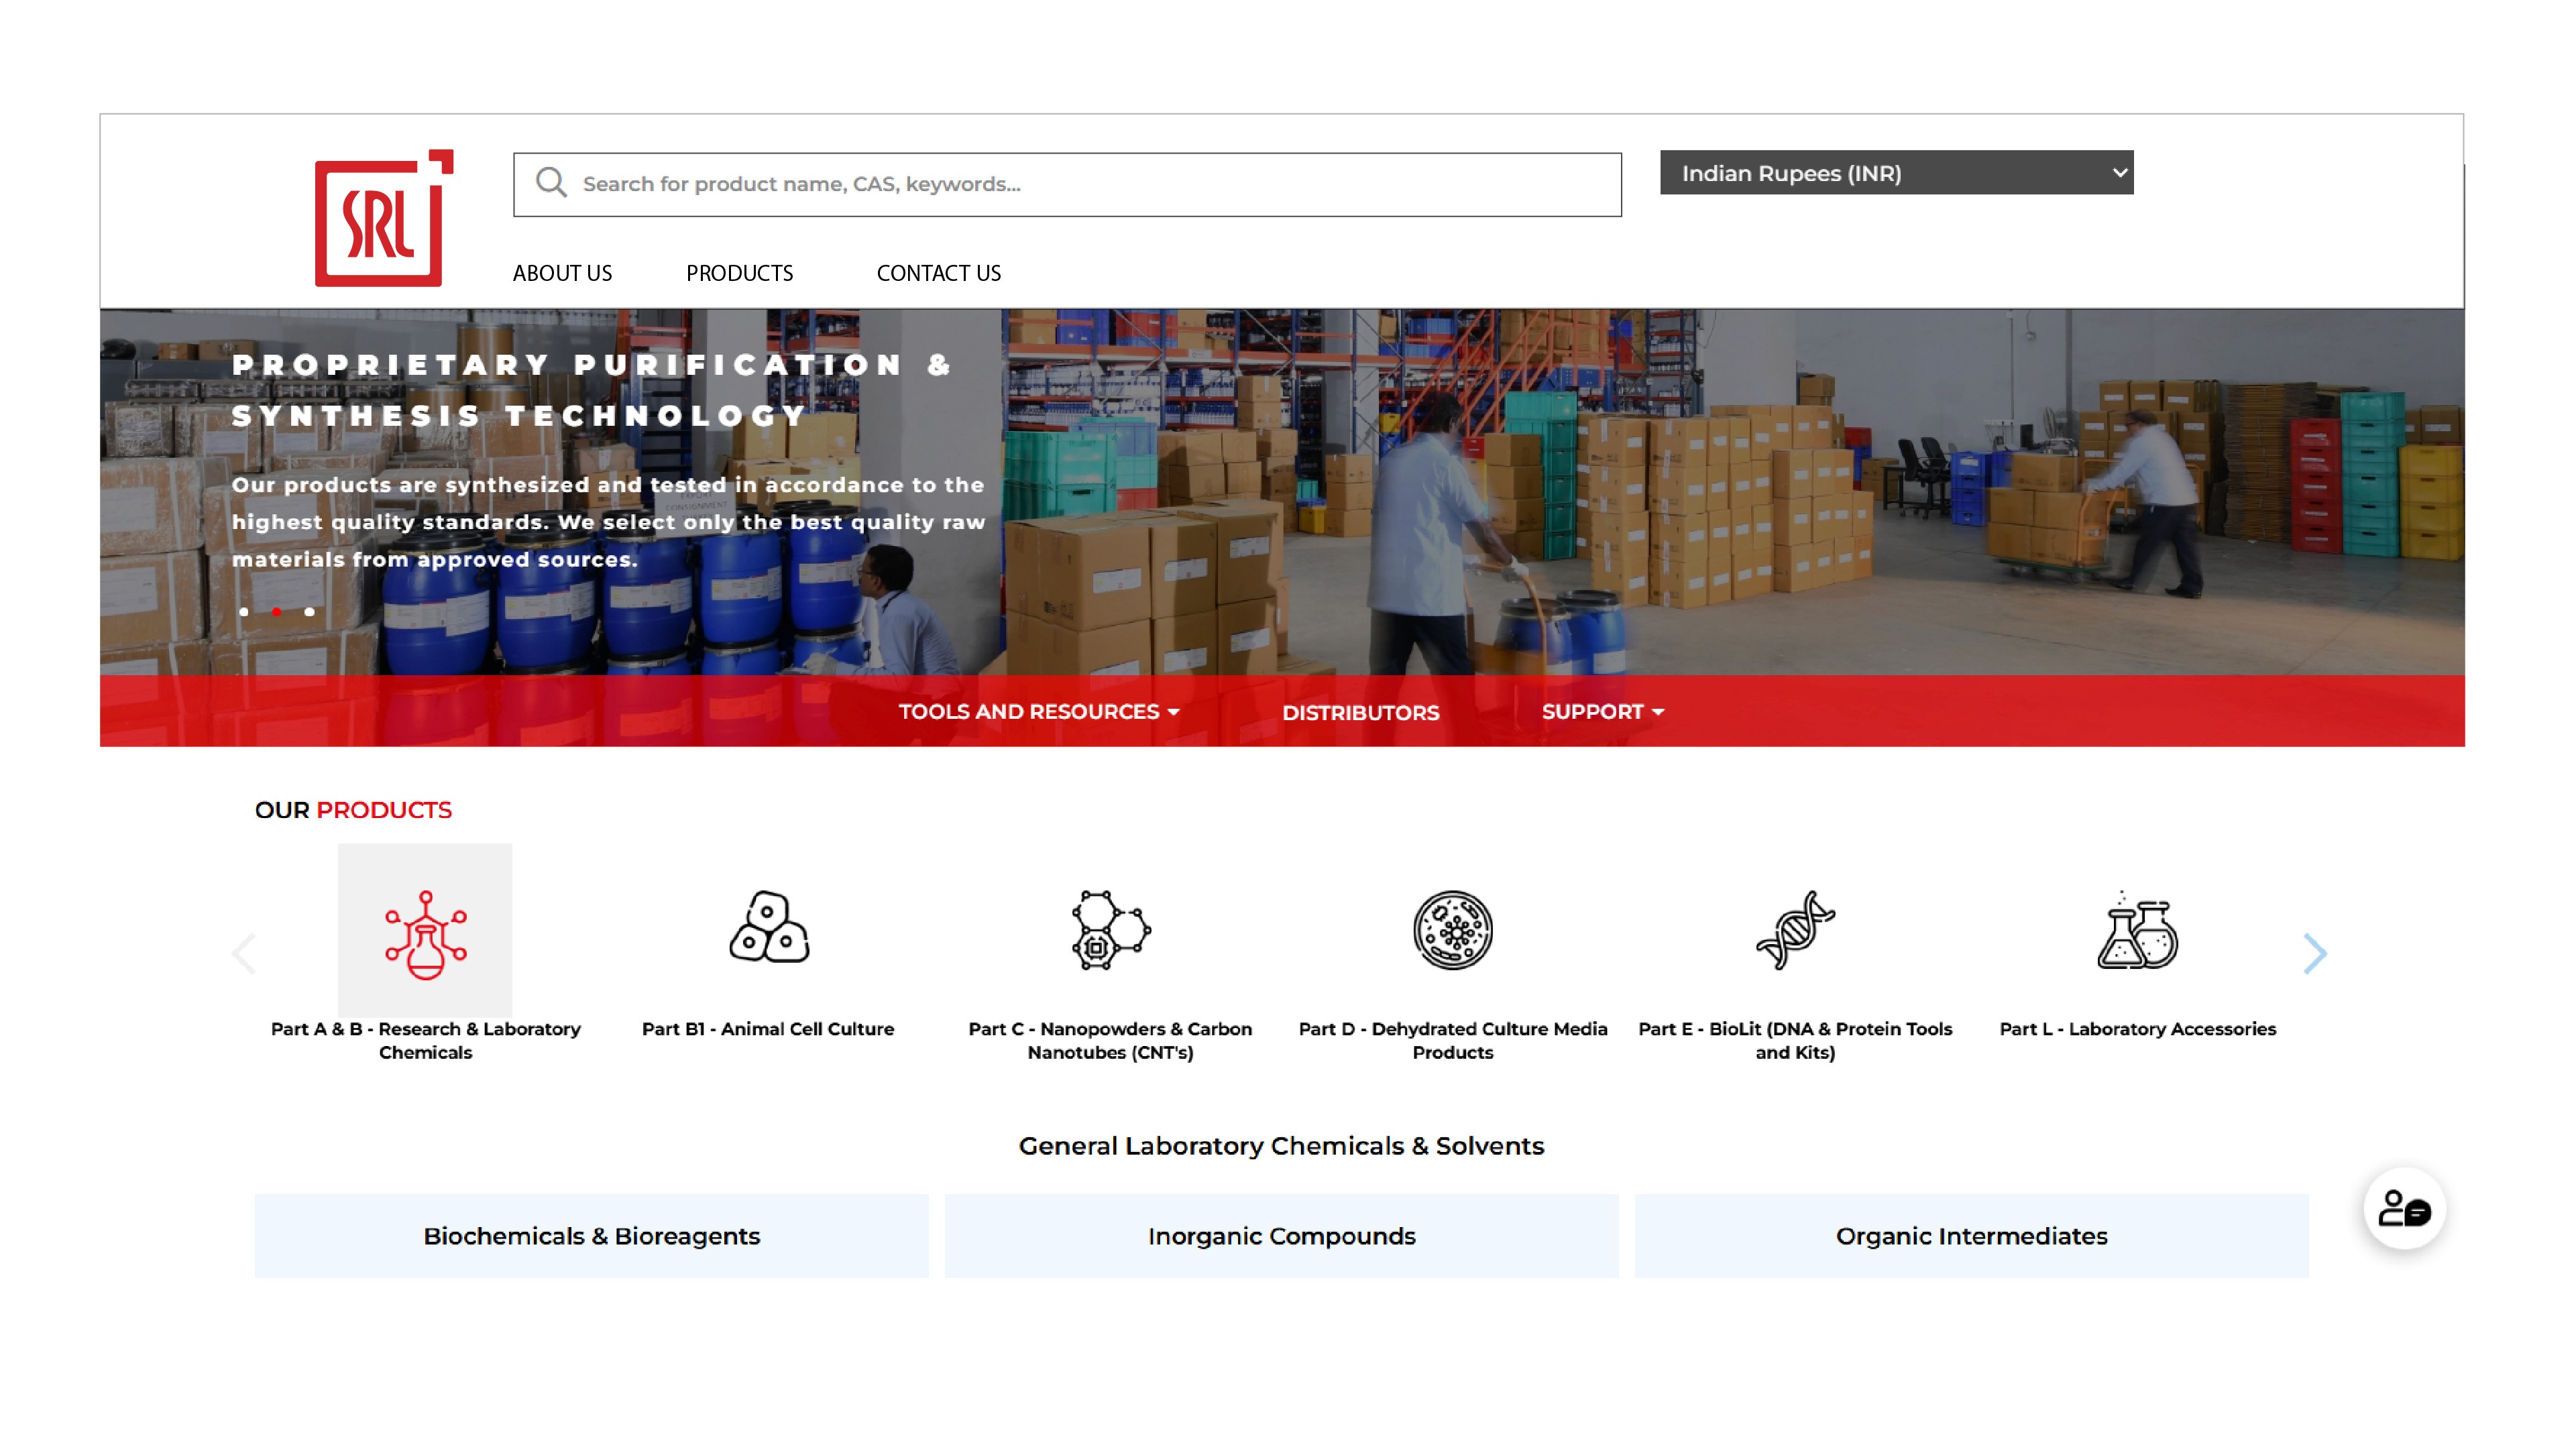Go to first banner slide dot

pyautogui.click(x=244, y=611)
